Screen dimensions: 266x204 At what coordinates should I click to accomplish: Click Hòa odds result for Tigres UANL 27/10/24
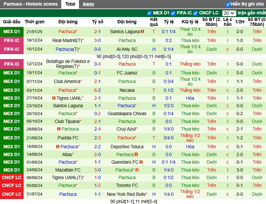(190, 98)
